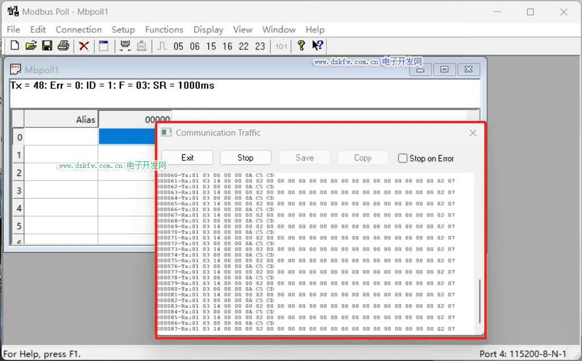The width and height of the screenshot is (582, 361).
Task: Select the blue highlighted cell in row 0
Action: (127, 137)
